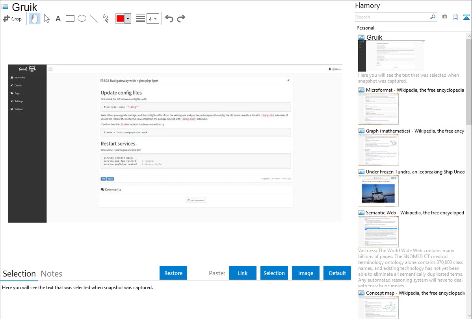Open the Concept map snapshot thumbnail

click(x=378, y=308)
